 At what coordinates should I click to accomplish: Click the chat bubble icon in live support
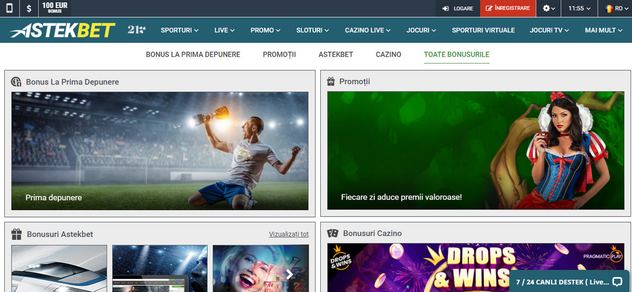[617, 281]
